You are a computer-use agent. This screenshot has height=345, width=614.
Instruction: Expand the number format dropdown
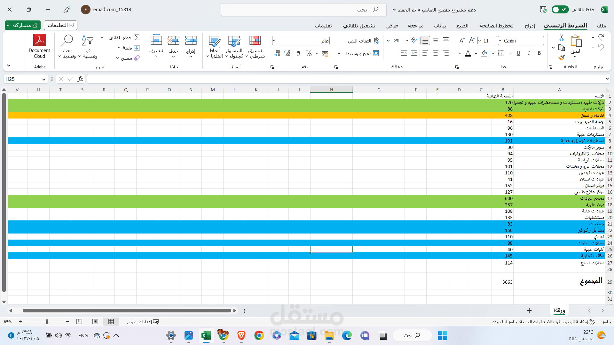274,41
